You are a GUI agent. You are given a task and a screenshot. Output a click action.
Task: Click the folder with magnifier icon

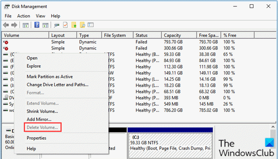(82, 25)
